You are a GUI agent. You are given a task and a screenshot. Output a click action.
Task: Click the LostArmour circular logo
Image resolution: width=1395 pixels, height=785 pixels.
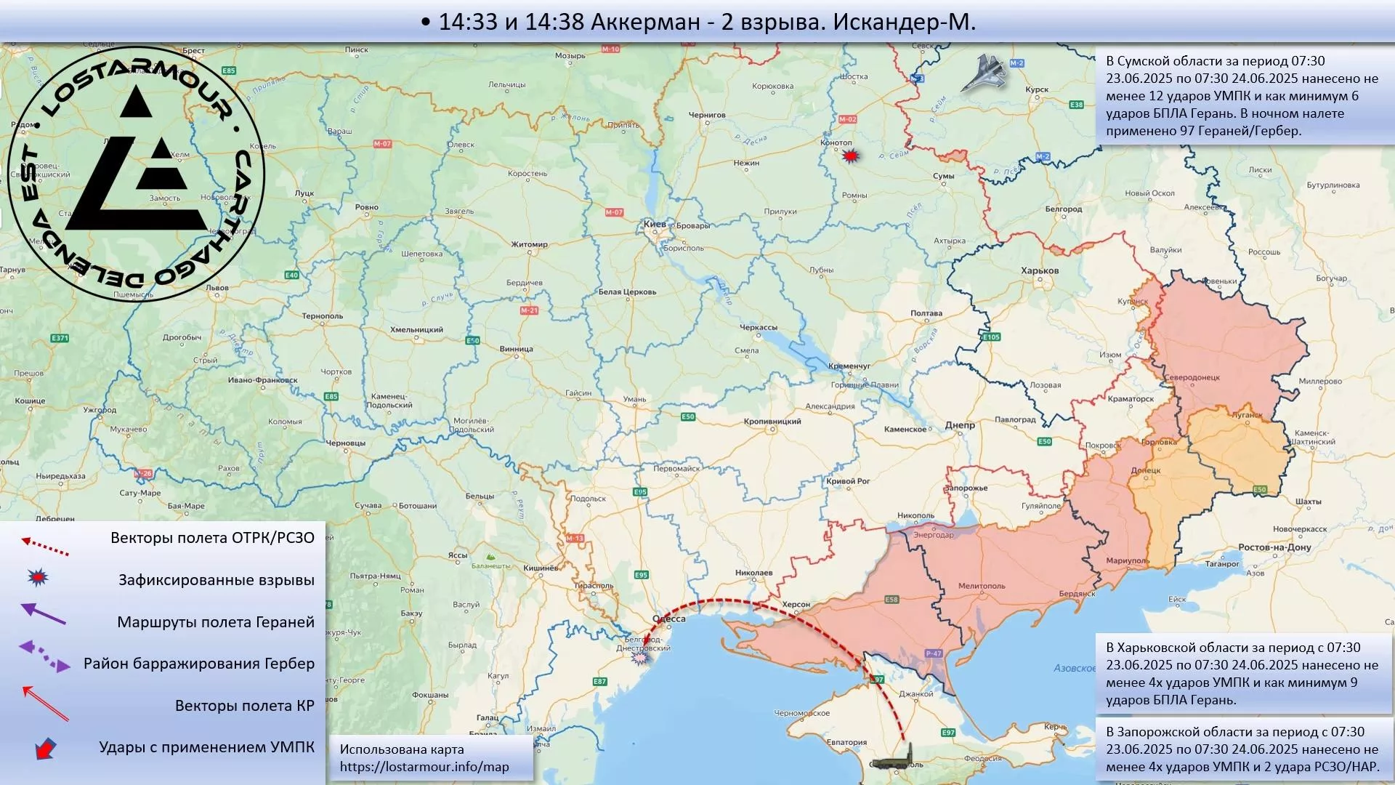[x=136, y=174]
